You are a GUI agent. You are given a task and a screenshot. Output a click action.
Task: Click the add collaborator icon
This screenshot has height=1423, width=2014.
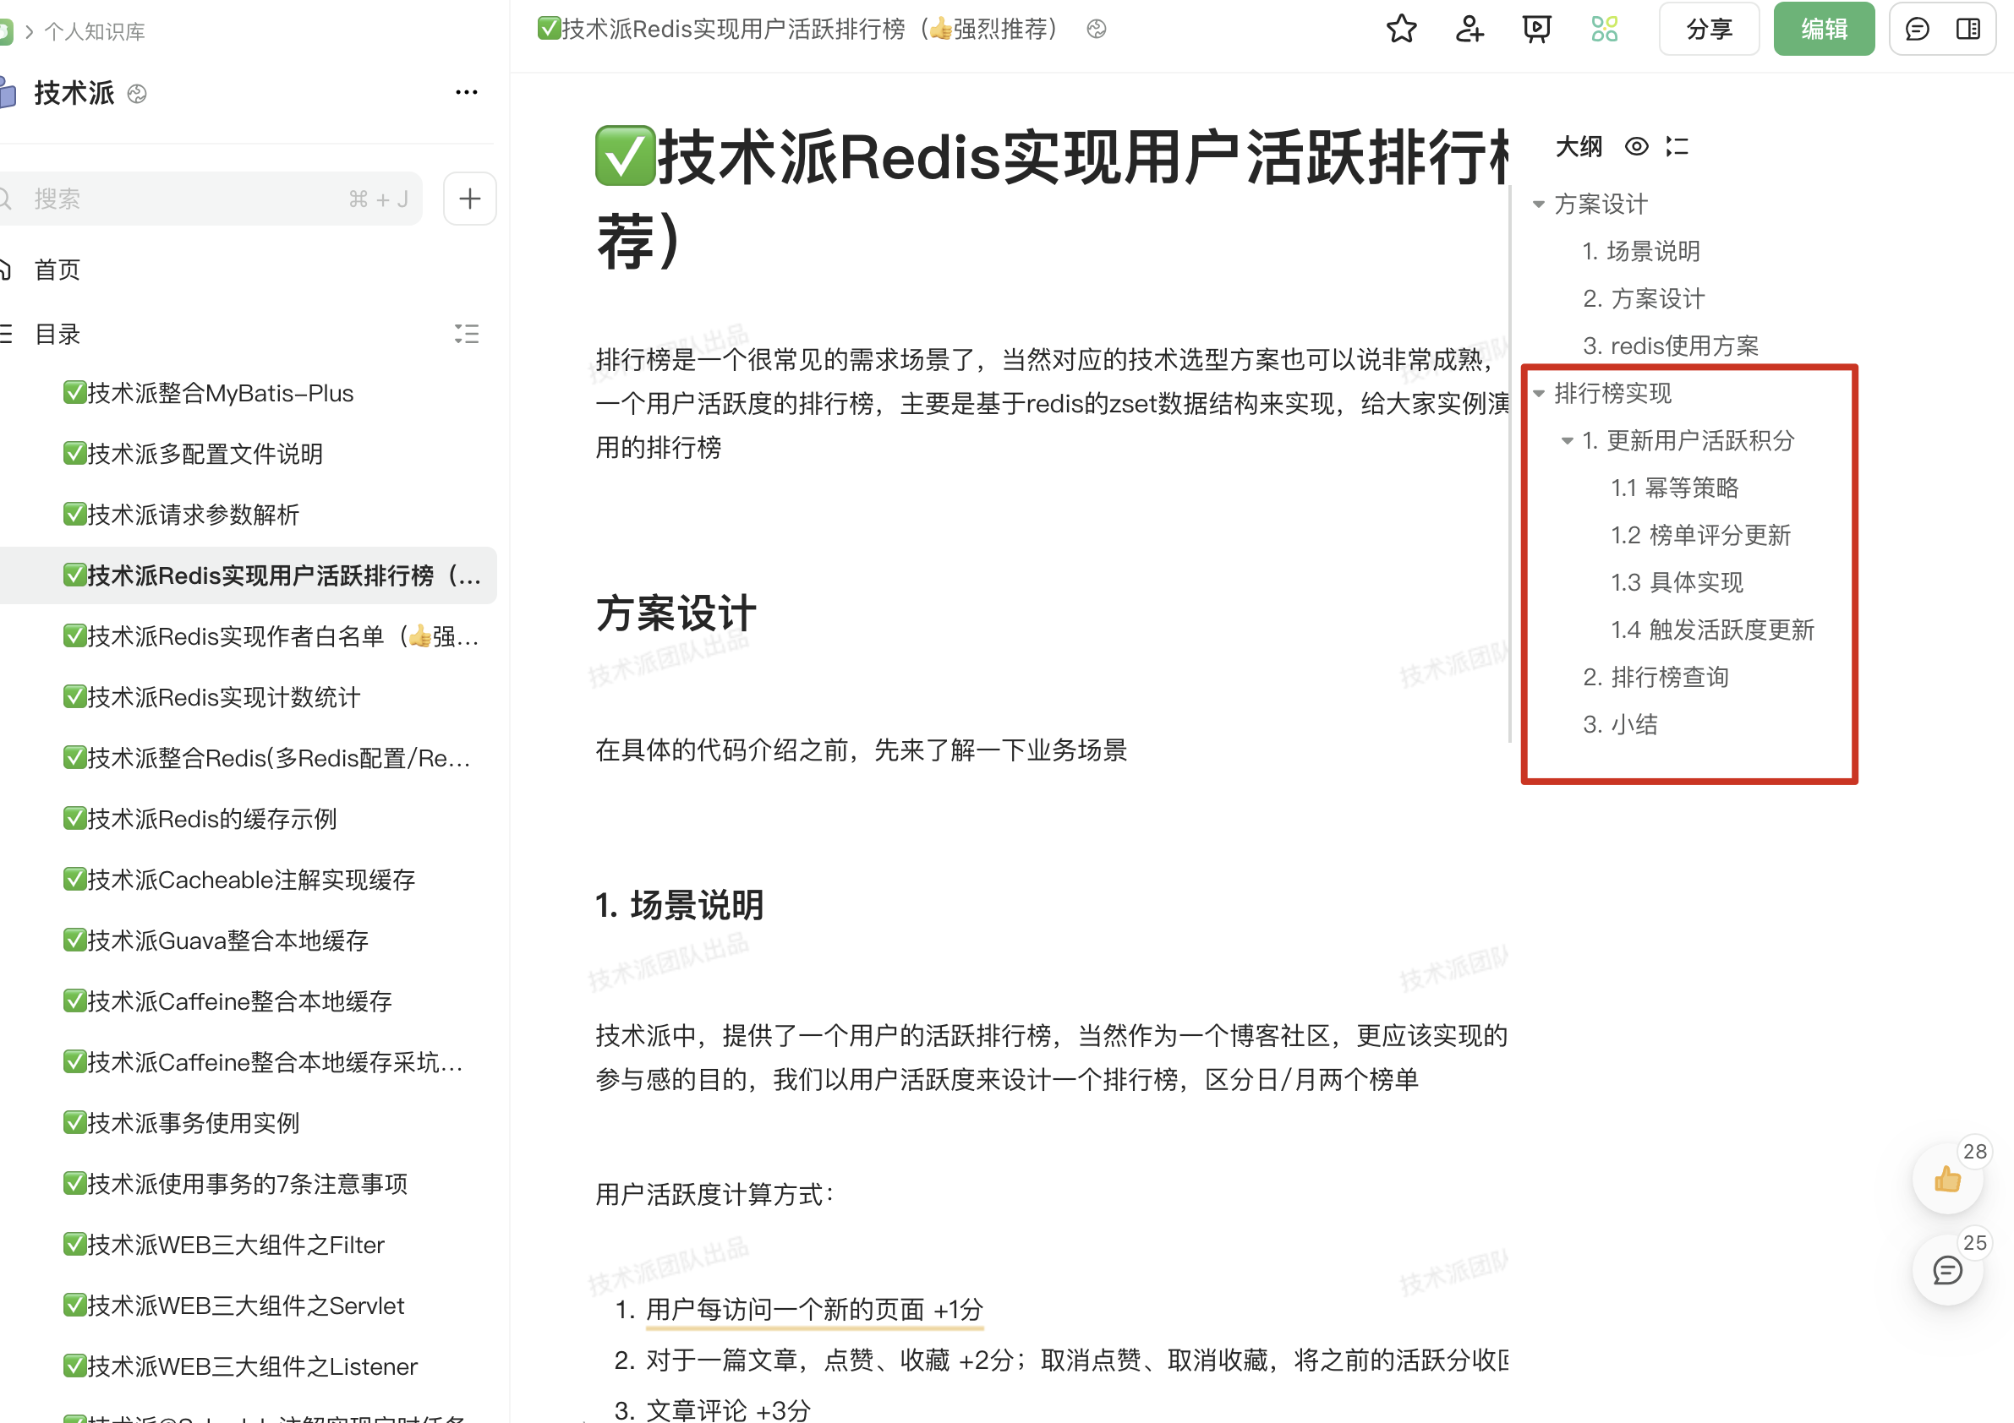click(x=1469, y=29)
